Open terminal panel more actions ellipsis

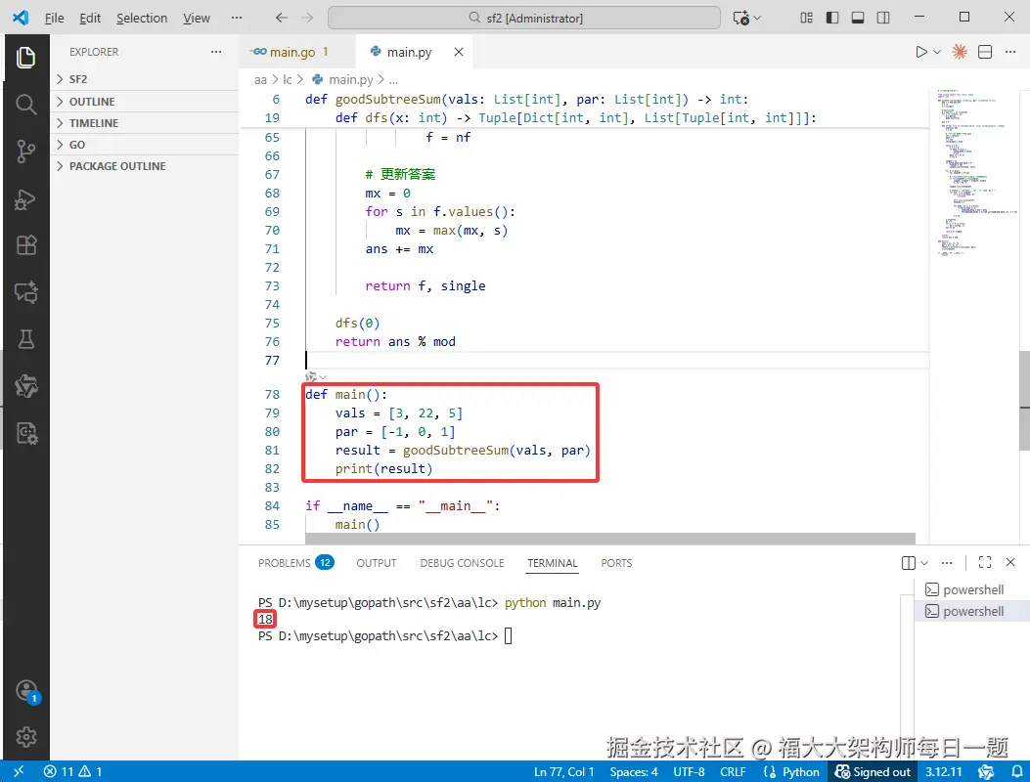(x=947, y=563)
